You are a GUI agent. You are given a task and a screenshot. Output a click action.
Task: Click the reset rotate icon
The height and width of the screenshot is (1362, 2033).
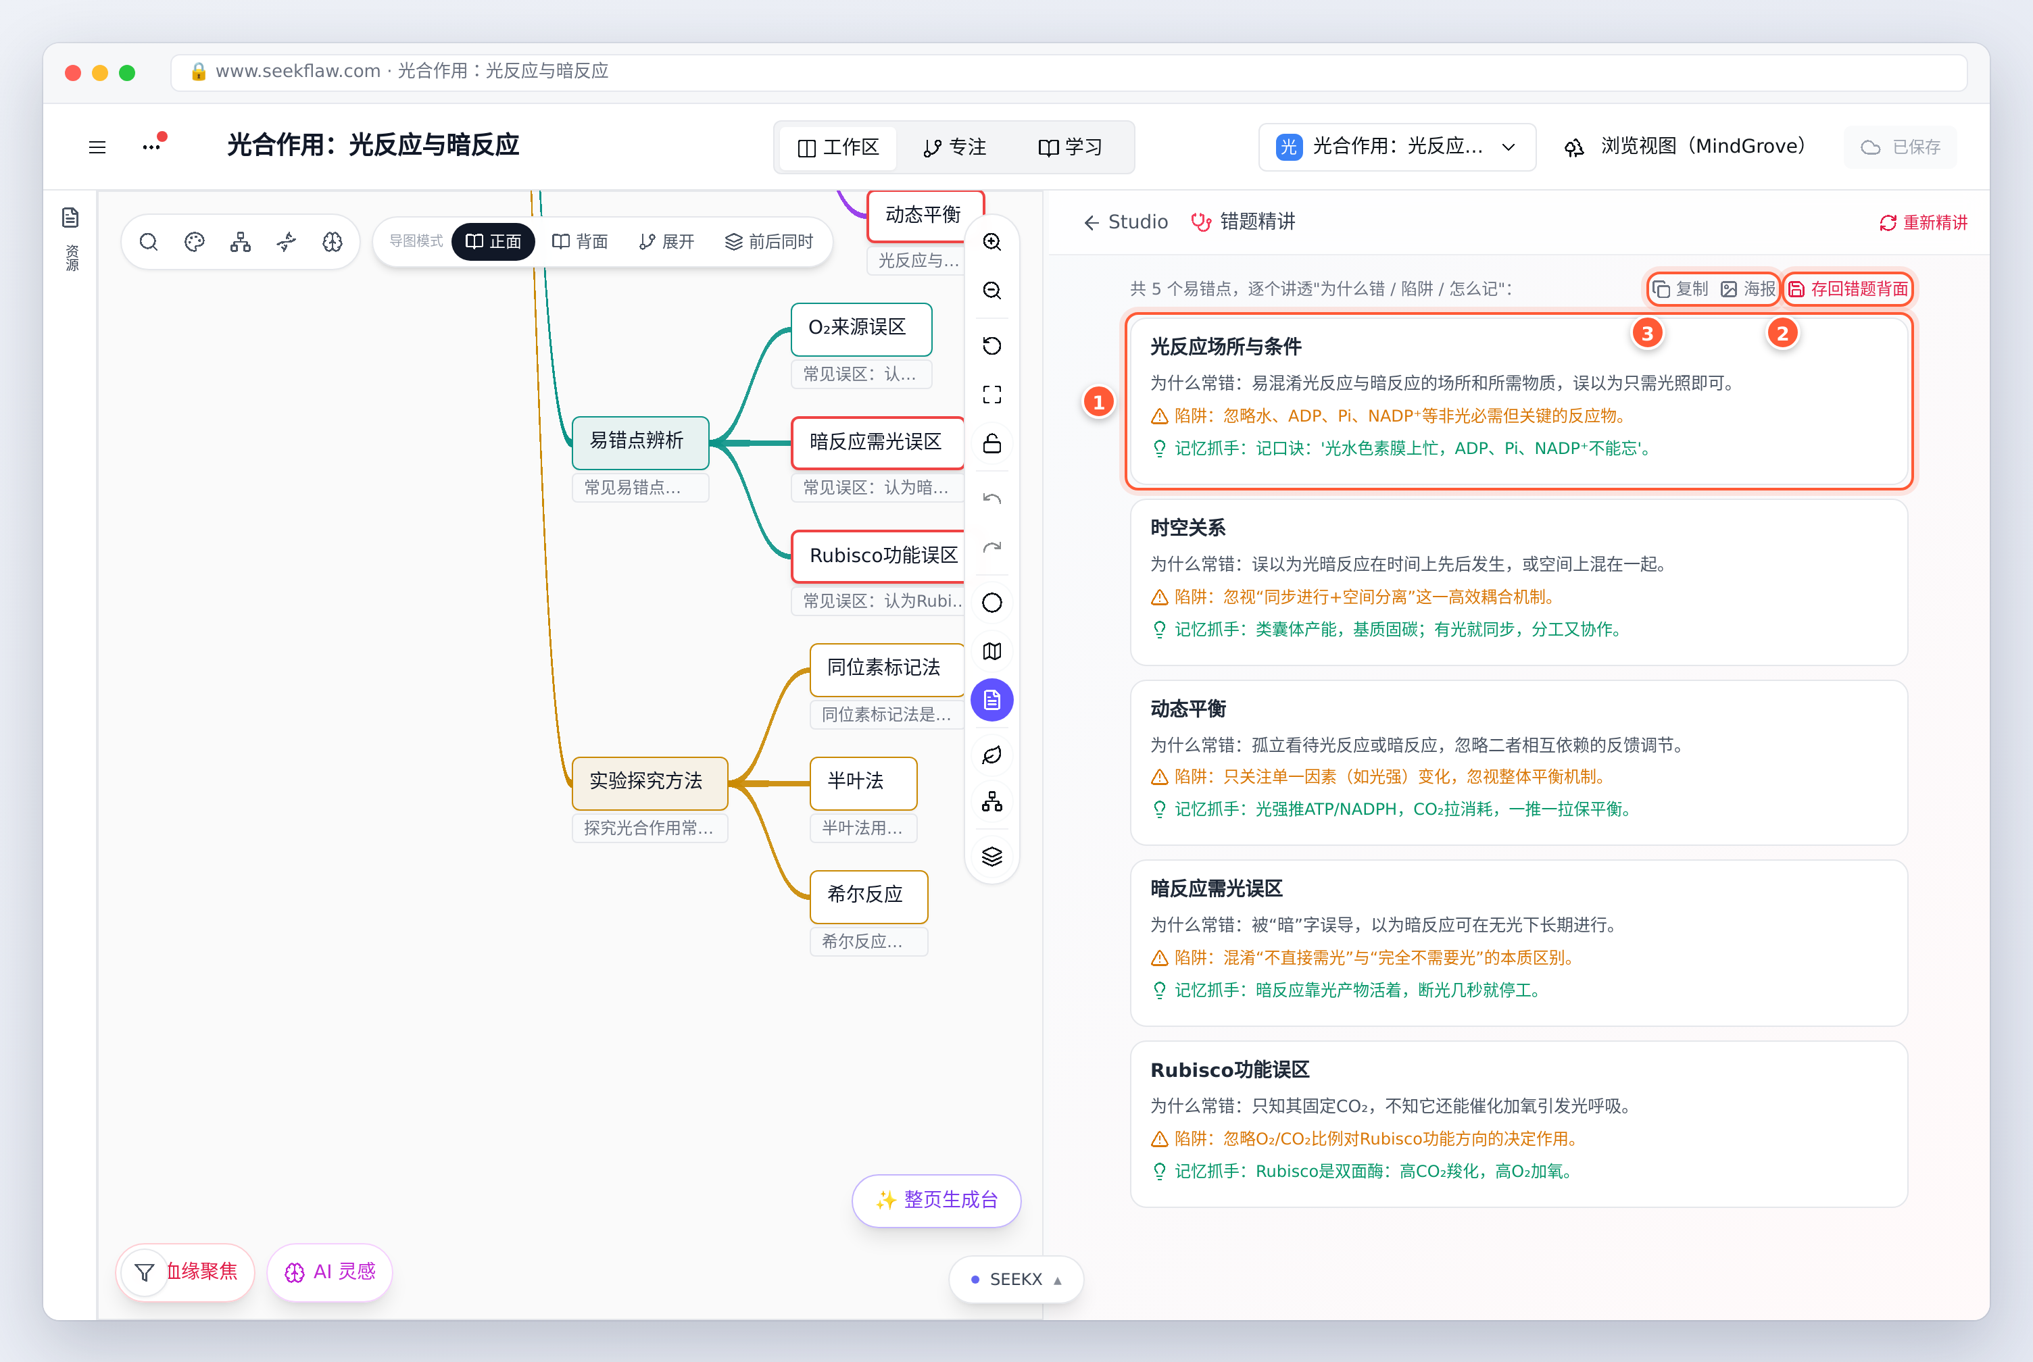pos(992,346)
